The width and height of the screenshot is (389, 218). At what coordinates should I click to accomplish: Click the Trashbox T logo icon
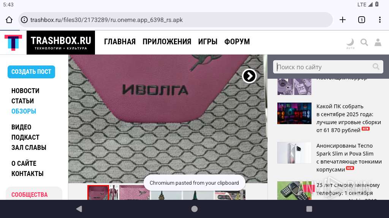tap(13, 42)
